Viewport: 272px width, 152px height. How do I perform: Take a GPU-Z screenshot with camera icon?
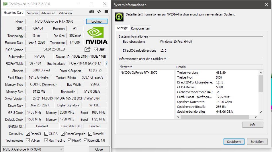click(92, 11)
